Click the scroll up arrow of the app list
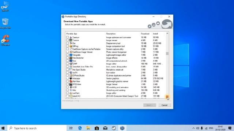The height and width of the screenshot is (131, 234). pyautogui.click(x=167, y=33)
